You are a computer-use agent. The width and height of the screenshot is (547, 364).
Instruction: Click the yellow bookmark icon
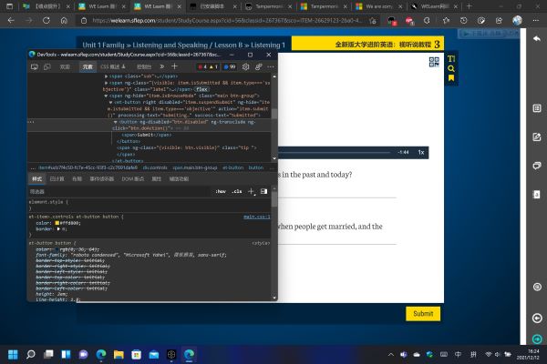(x=450, y=80)
